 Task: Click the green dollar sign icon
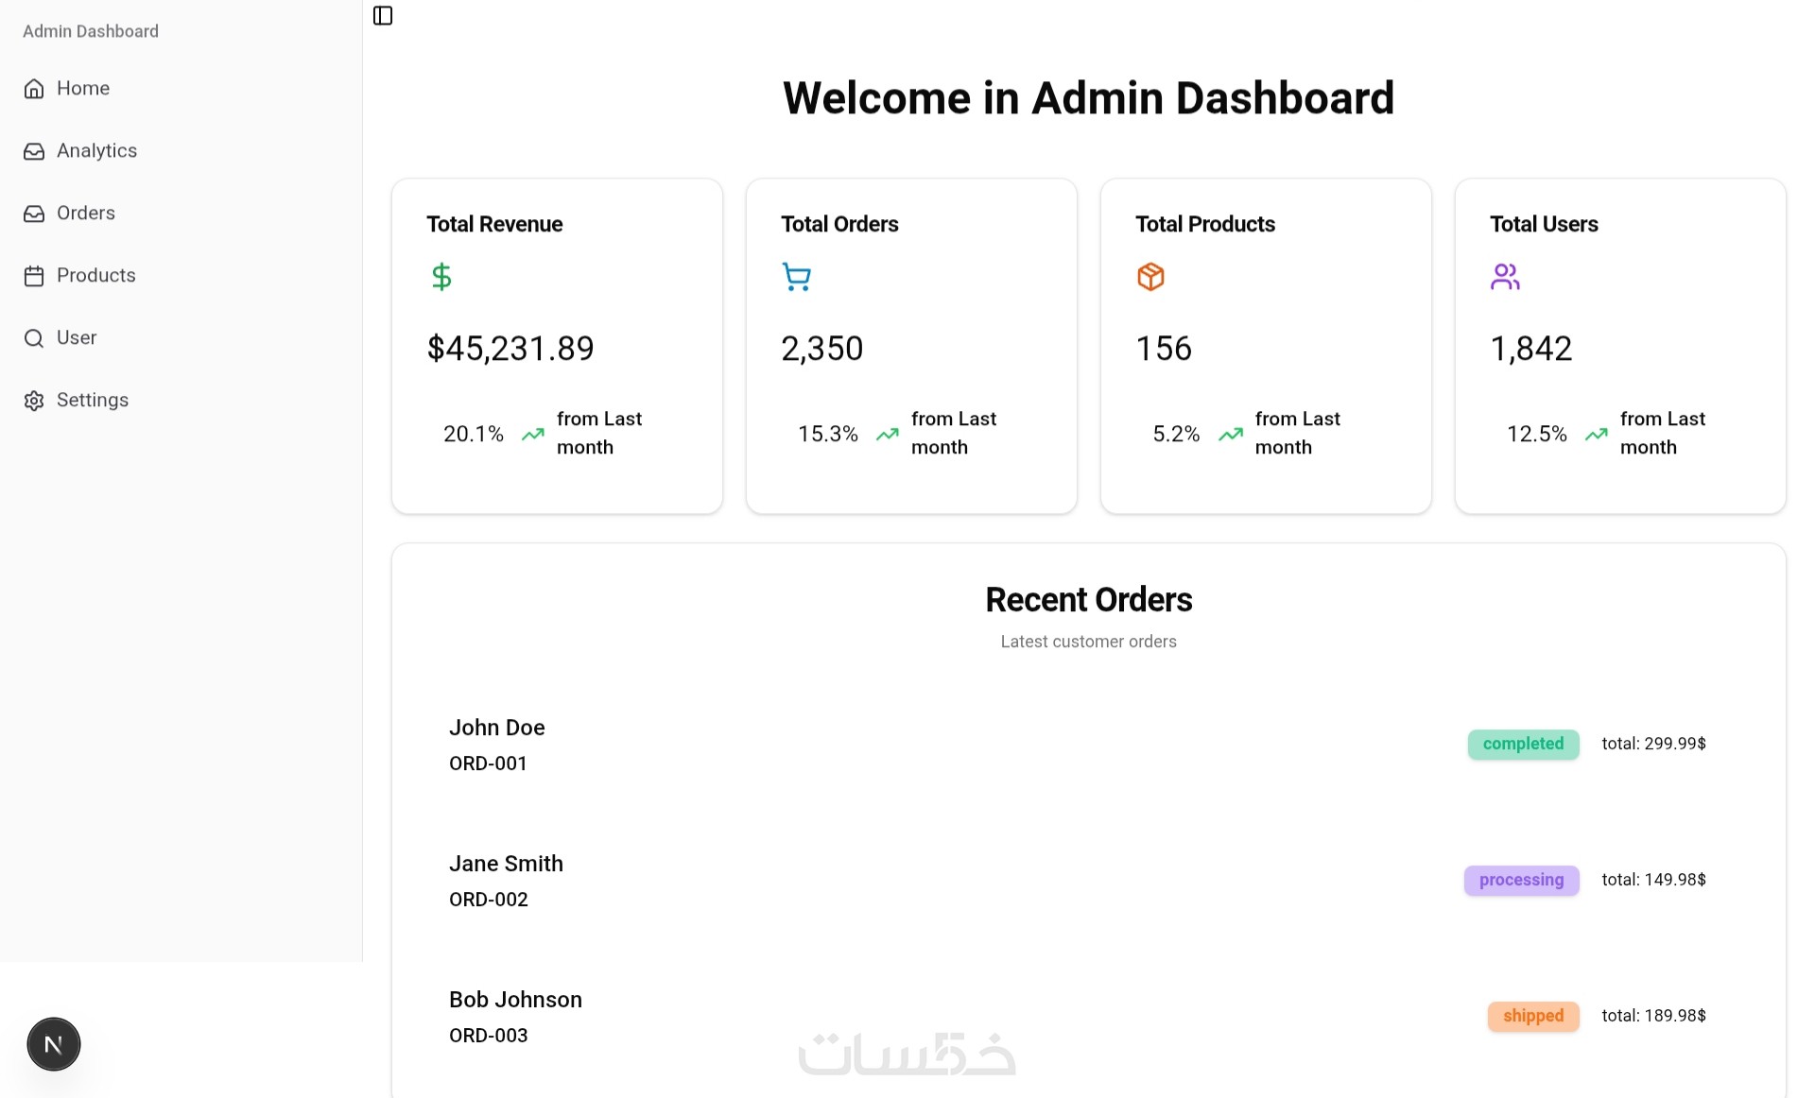click(441, 277)
